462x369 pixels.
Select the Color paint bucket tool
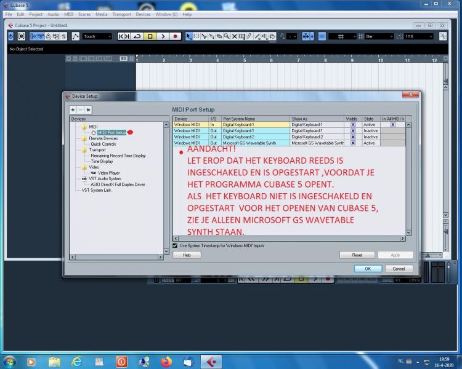pos(272,36)
